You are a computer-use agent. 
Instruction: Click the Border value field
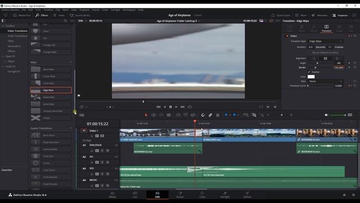[339, 68]
